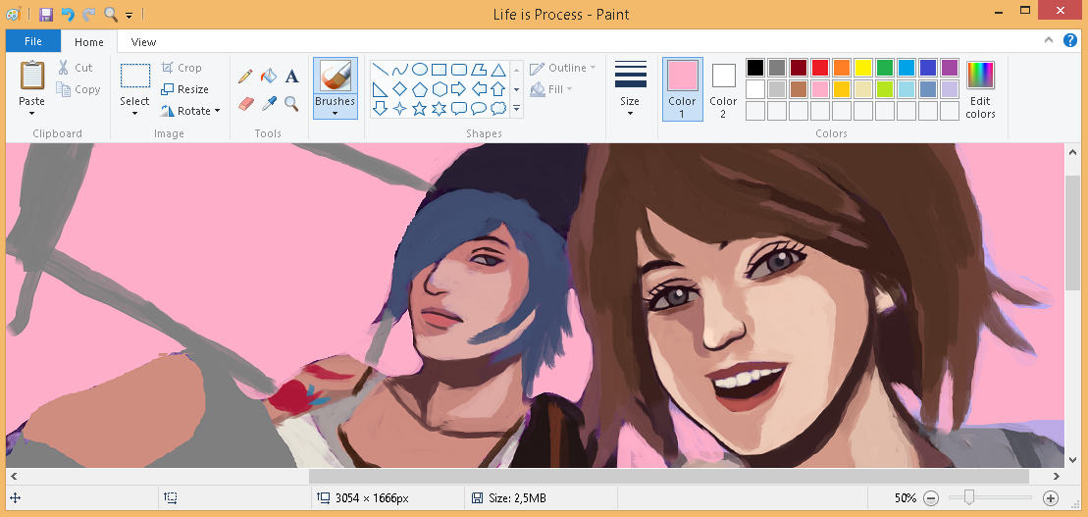Screen dimensions: 1088x517
Task: Open the Size thickness dropdown
Action: click(x=630, y=88)
